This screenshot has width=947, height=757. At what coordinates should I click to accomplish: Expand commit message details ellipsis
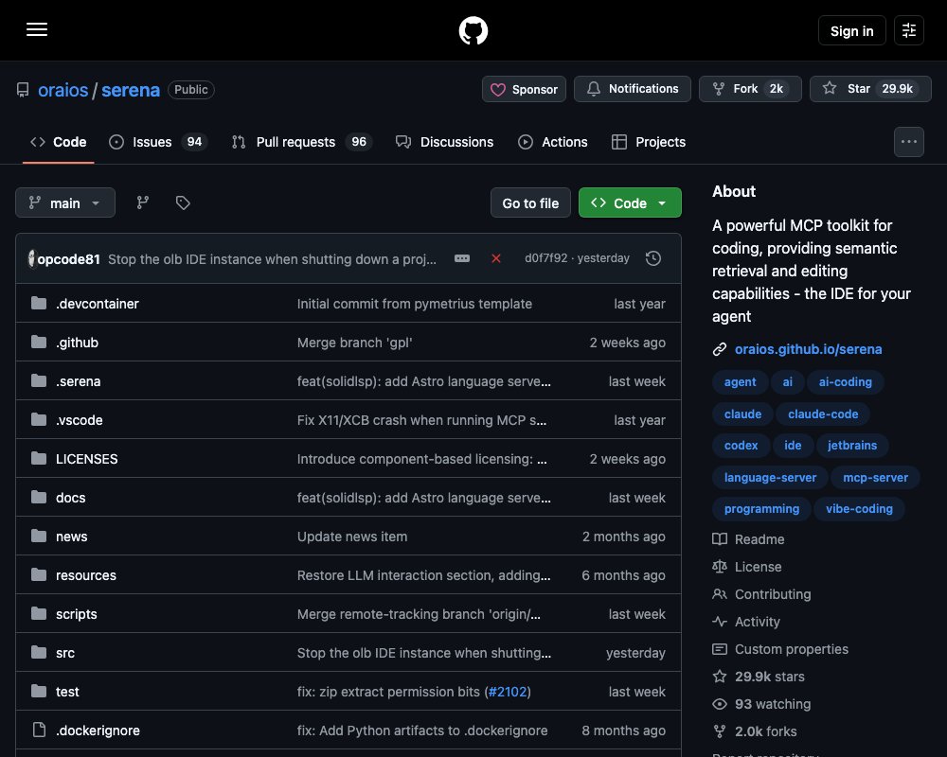[x=462, y=258]
